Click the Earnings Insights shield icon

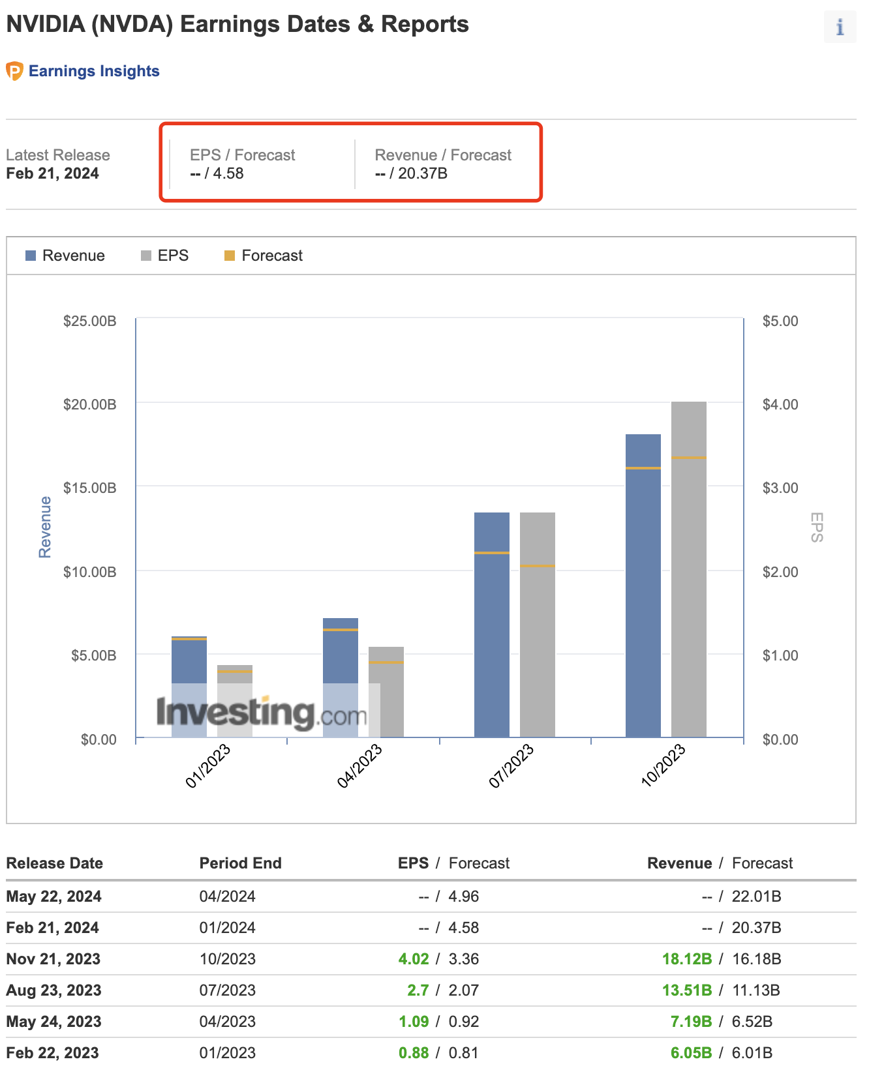point(14,71)
